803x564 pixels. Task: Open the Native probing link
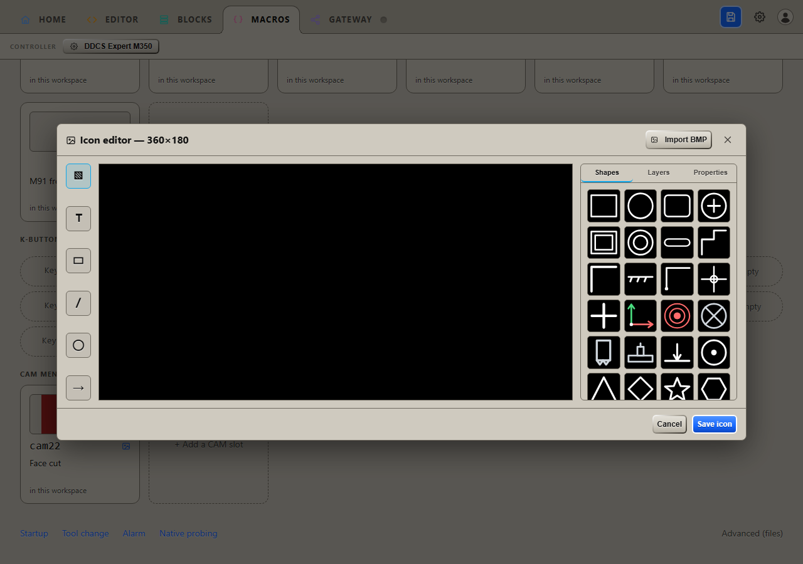188,533
